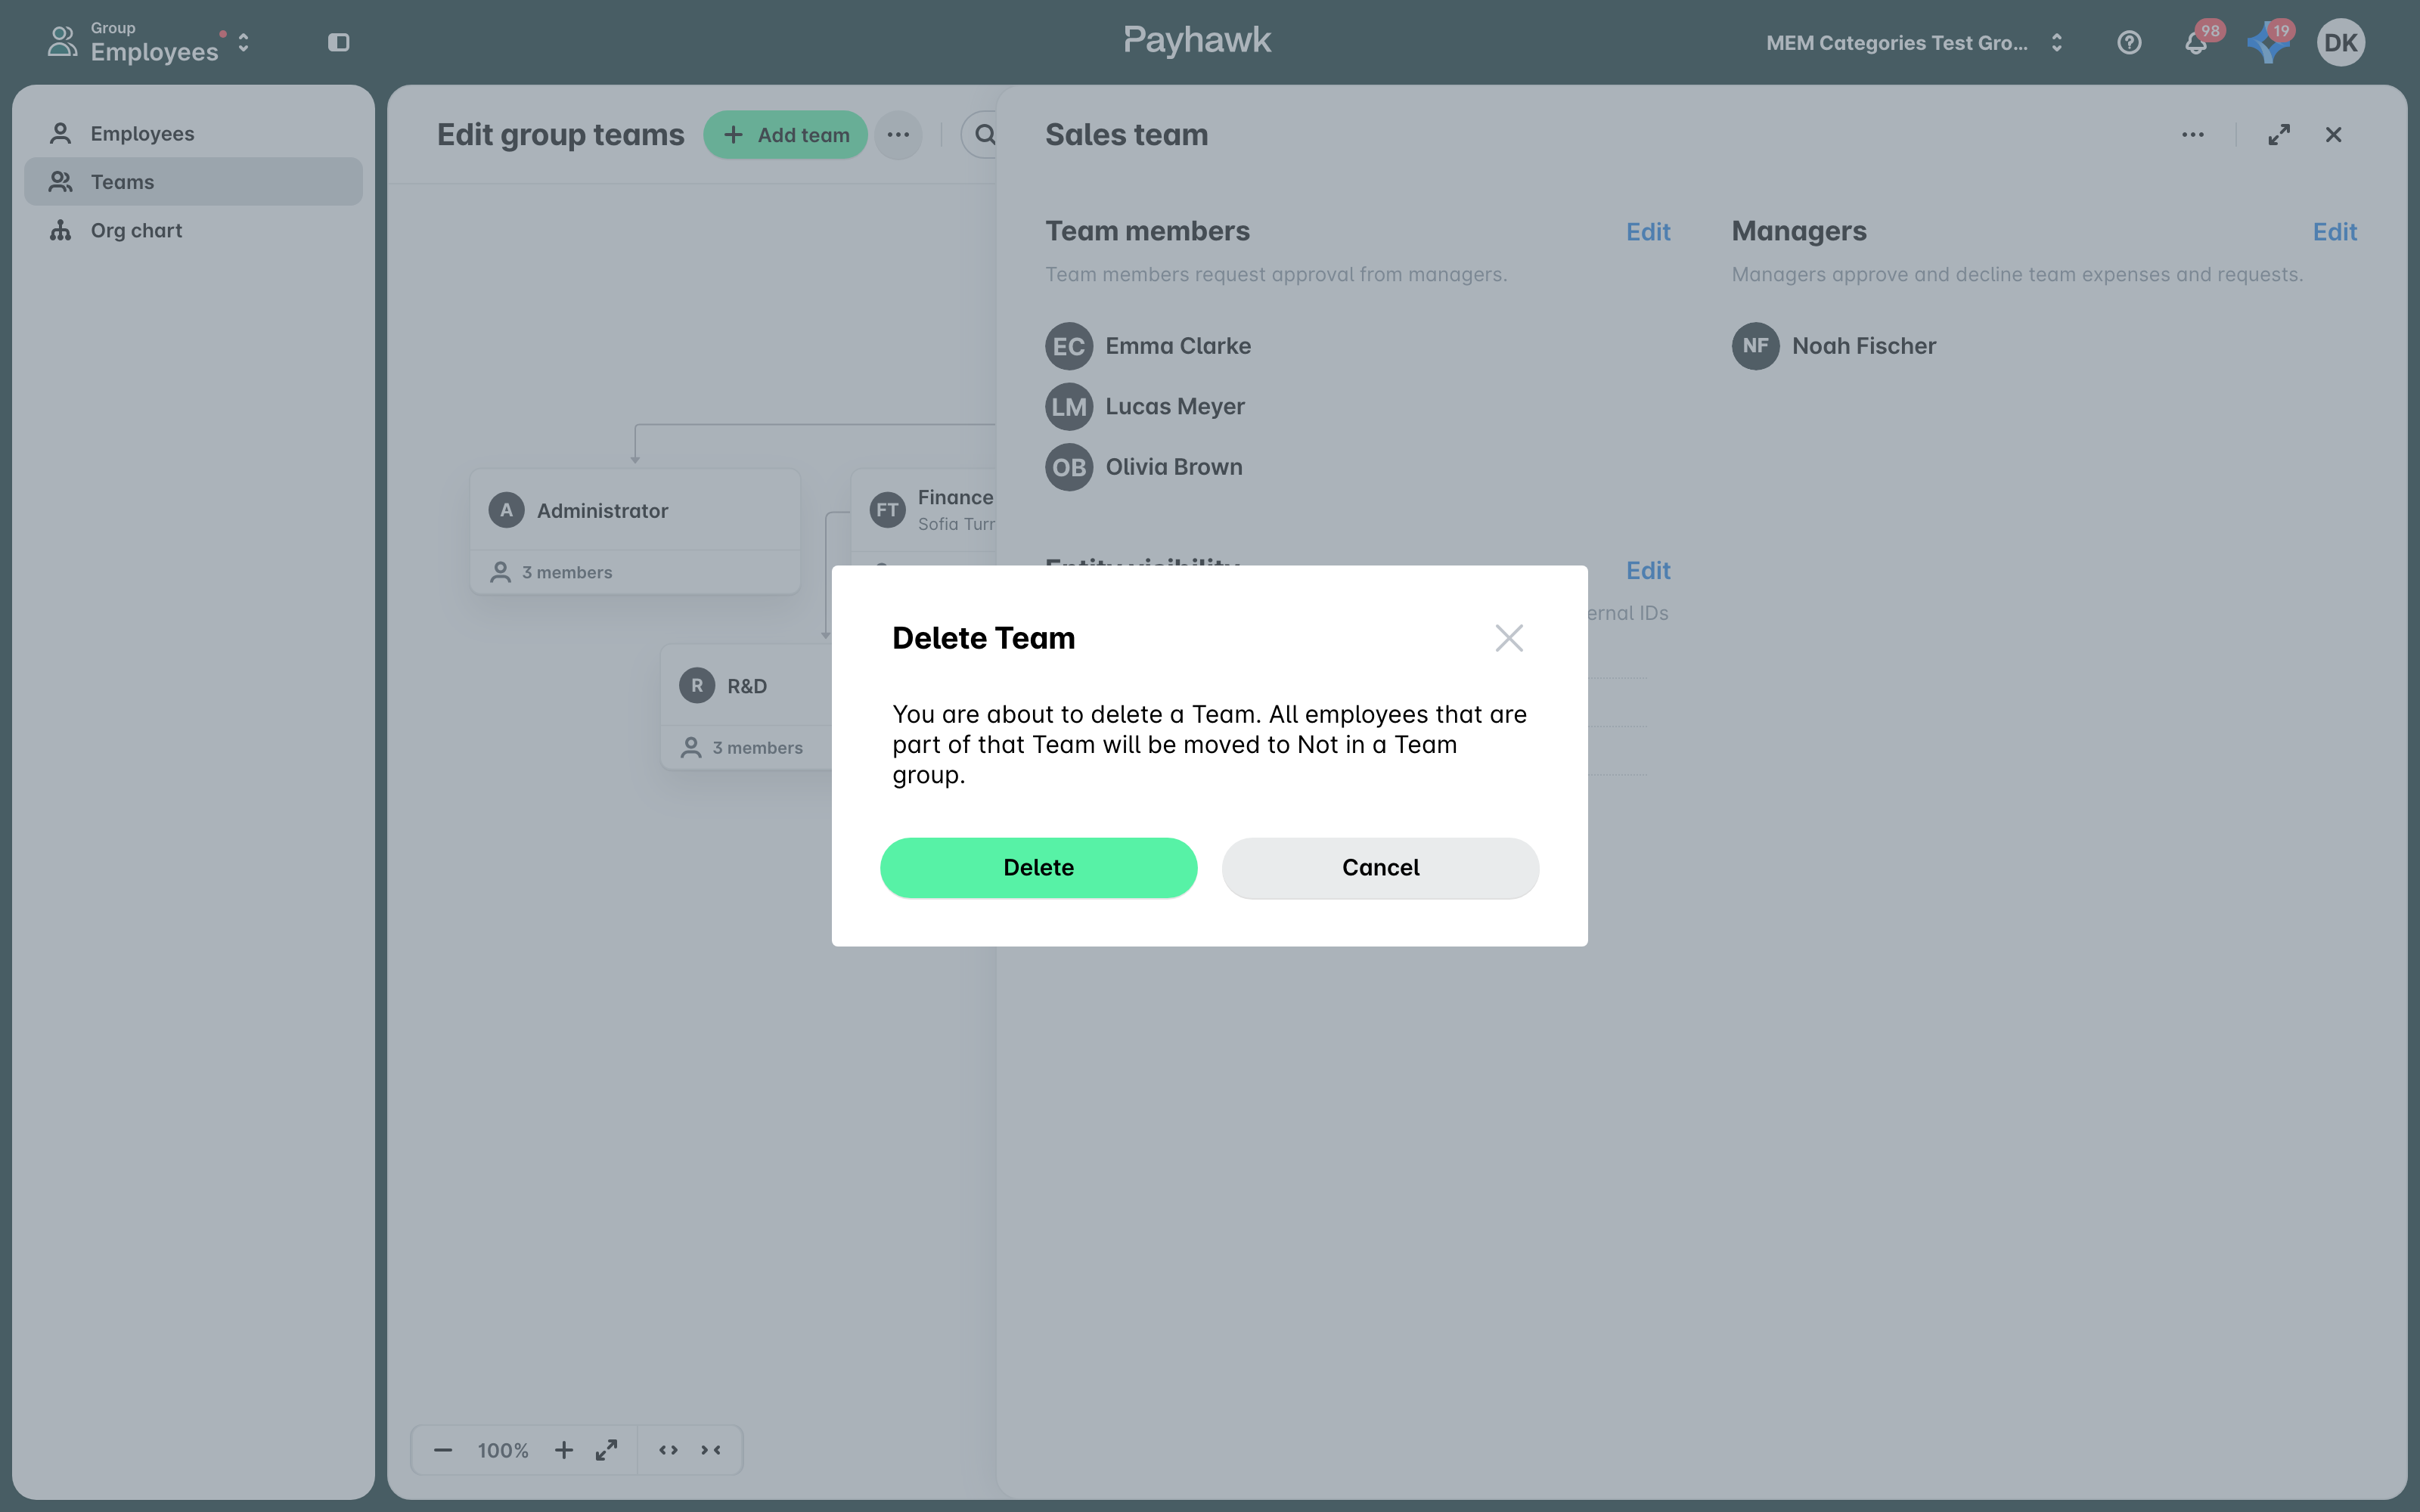The width and height of the screenshot is (2420, 1512).
Task: Close the Sales team side panel
Action: [2333, 134]
